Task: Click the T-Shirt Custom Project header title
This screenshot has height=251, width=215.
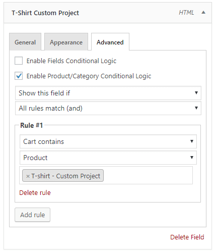Action: coord(45,13)
